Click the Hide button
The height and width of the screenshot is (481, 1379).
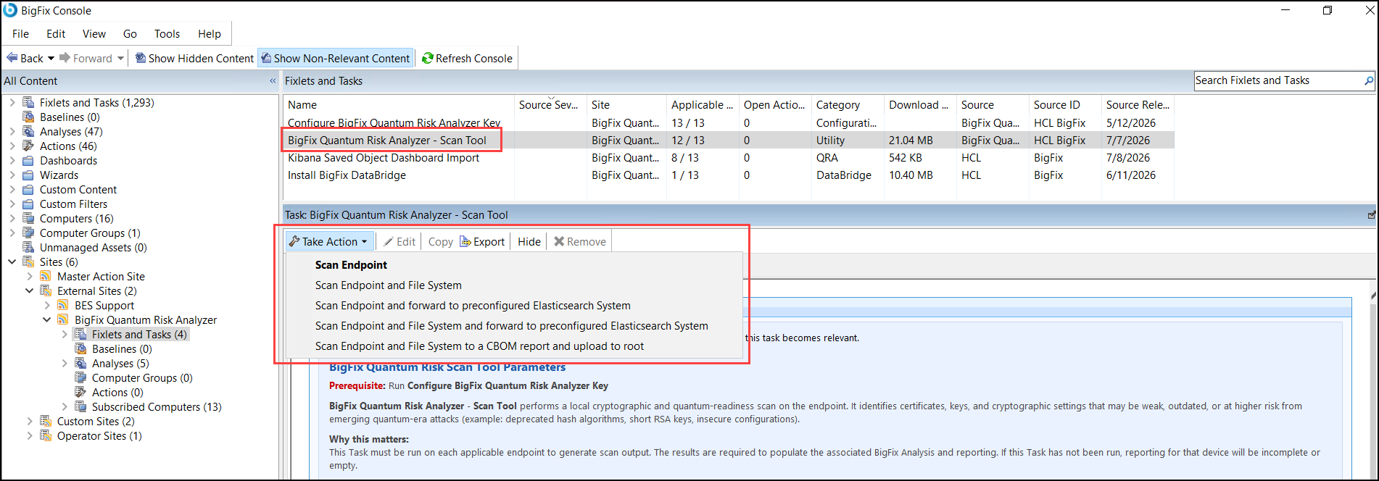point(529,242)
